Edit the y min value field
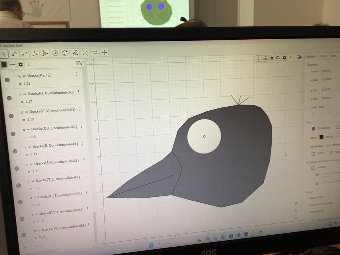This screenshot has width=340, height=255. [x=326, y=89]
